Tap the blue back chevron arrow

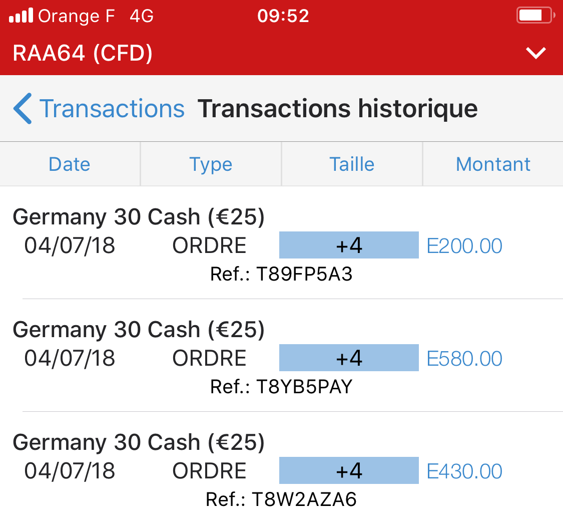23,108
